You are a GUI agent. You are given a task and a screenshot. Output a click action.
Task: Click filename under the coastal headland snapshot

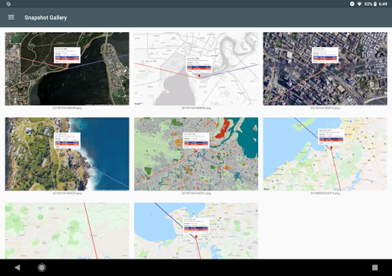(67, 193)
